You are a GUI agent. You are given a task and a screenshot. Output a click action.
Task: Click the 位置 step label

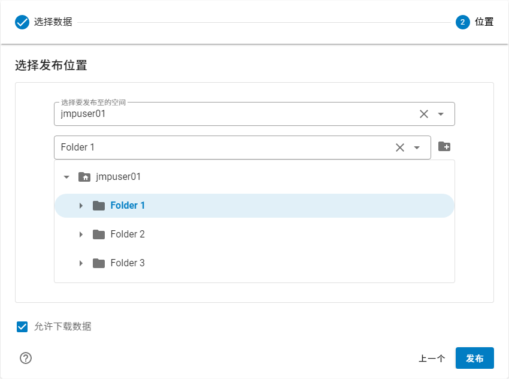tap(485, 22)
